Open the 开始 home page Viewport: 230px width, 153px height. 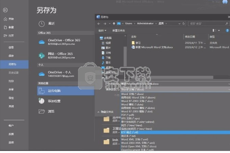tap(9, 19)
